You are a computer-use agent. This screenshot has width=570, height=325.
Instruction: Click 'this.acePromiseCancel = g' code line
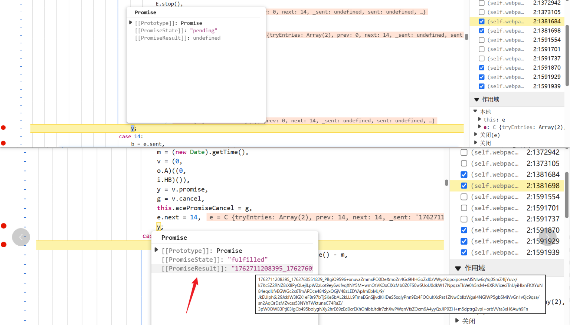(204, 208)
